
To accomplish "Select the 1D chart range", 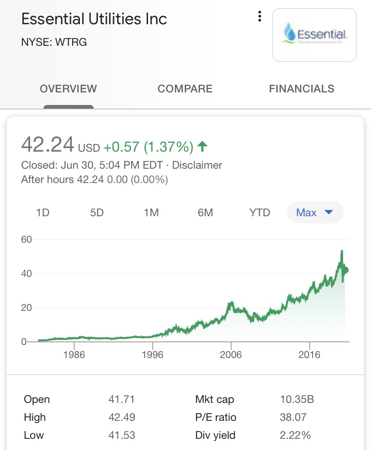I will tap(43, 213).
